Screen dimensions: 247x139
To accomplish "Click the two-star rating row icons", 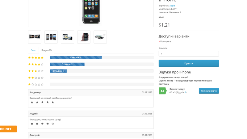I will (x=36, y=78).
